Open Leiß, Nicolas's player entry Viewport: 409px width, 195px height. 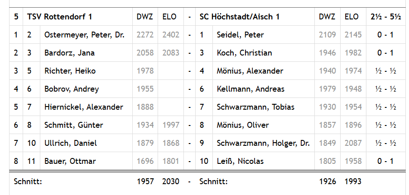coord(240,161)
